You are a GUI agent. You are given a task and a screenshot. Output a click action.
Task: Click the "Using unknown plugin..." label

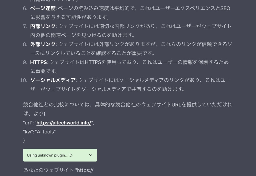pyautogui.click(x=47, y=155)
